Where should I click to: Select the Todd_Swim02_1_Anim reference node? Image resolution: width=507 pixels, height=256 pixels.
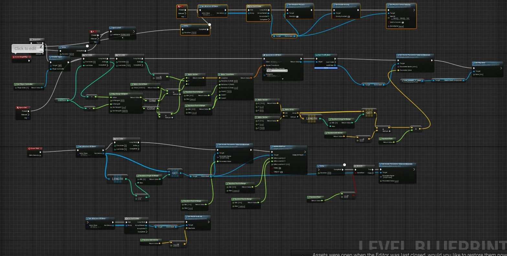[412, 80]
